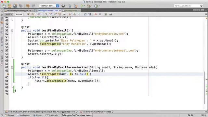
Task: Click the New Project toolbar icon
Action: coord(9,6)
